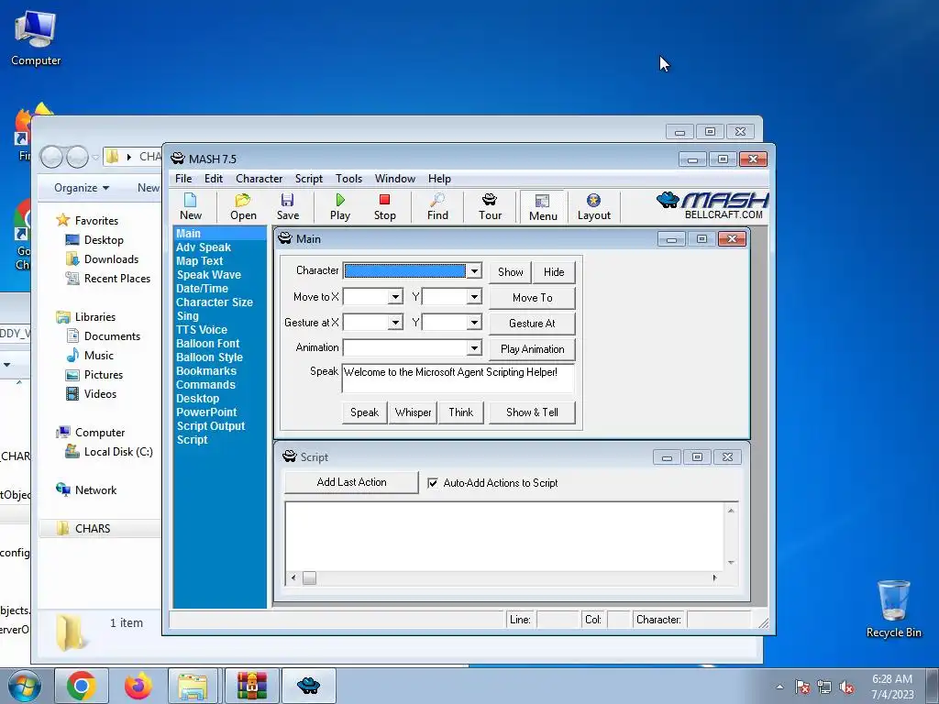Screen dimensions: 939x704
Task: Open the Recycle Bin desktop icon
Action: tap(893, 609)
